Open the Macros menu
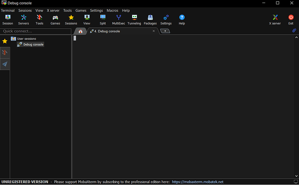 pyautogui.click(x=112, y=10)
